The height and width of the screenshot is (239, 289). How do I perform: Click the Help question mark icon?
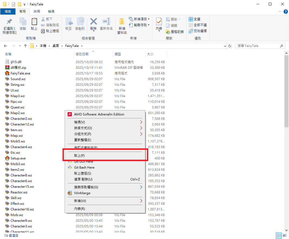[285, 12]
